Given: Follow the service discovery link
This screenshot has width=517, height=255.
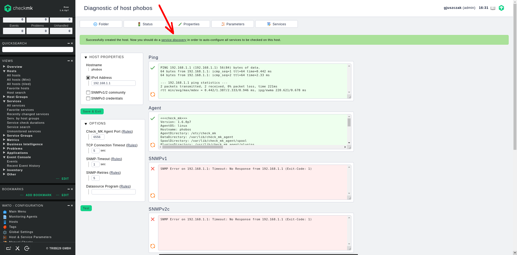Looking at the screenshot, I should [x=174, y=40].
